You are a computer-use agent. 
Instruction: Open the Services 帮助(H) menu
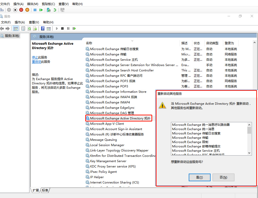pos(48,22)
